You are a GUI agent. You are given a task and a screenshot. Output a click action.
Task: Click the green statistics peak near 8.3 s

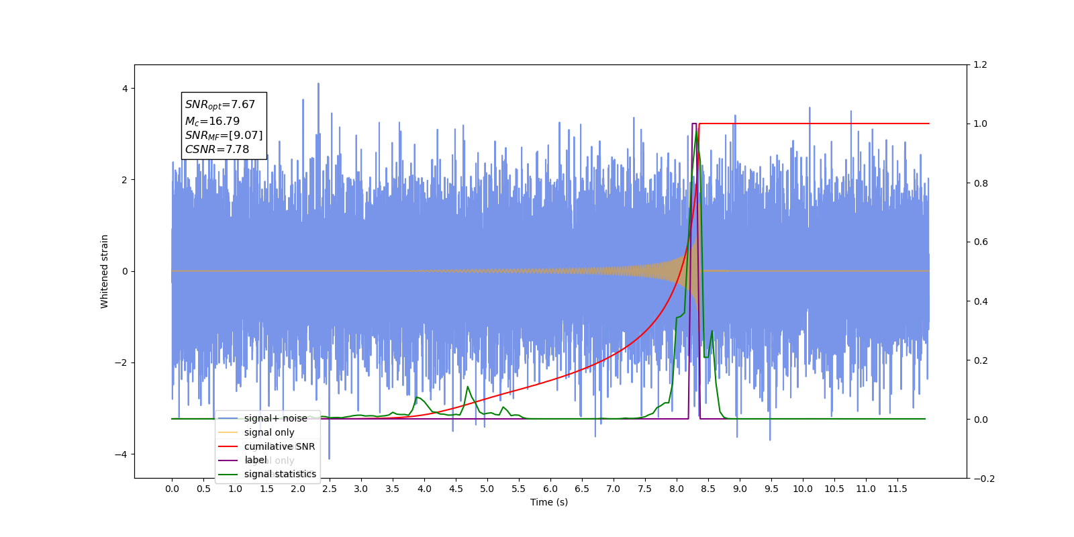[x=696, y=133]
